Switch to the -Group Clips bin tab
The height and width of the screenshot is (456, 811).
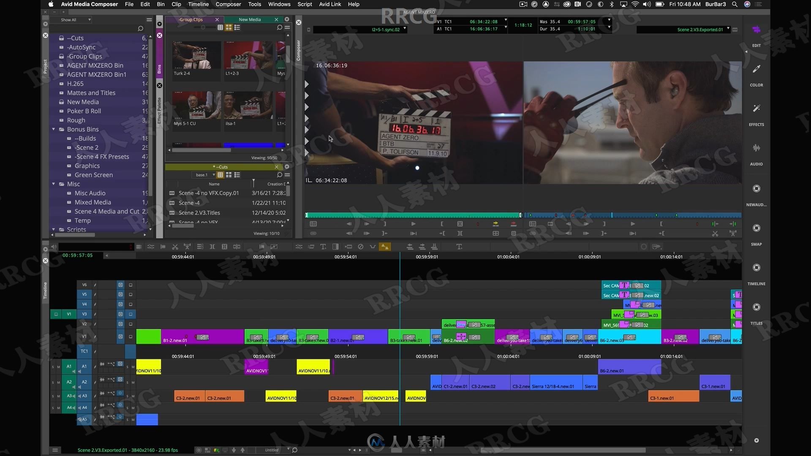191,19
